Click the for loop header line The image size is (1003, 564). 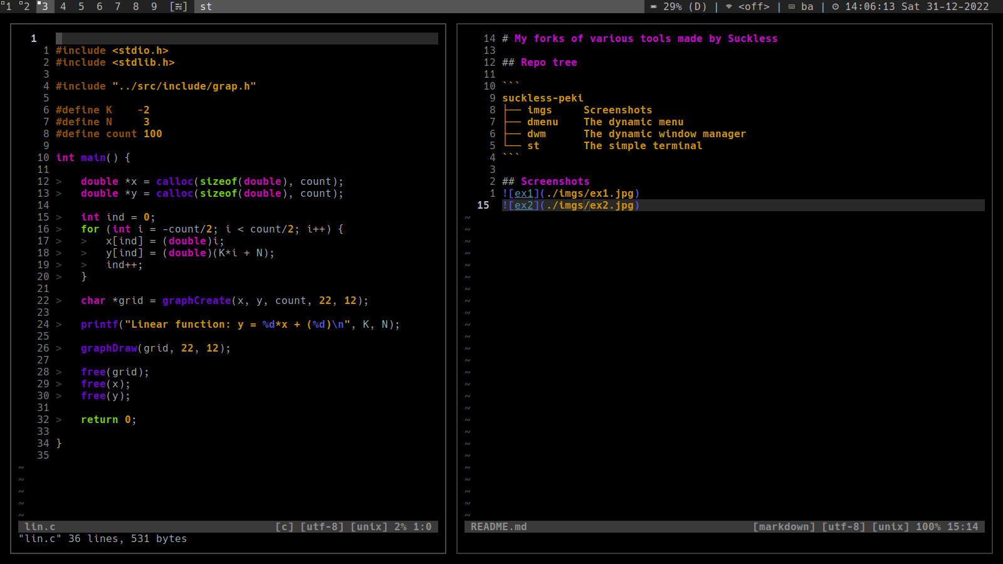click(x=213, y=229)
